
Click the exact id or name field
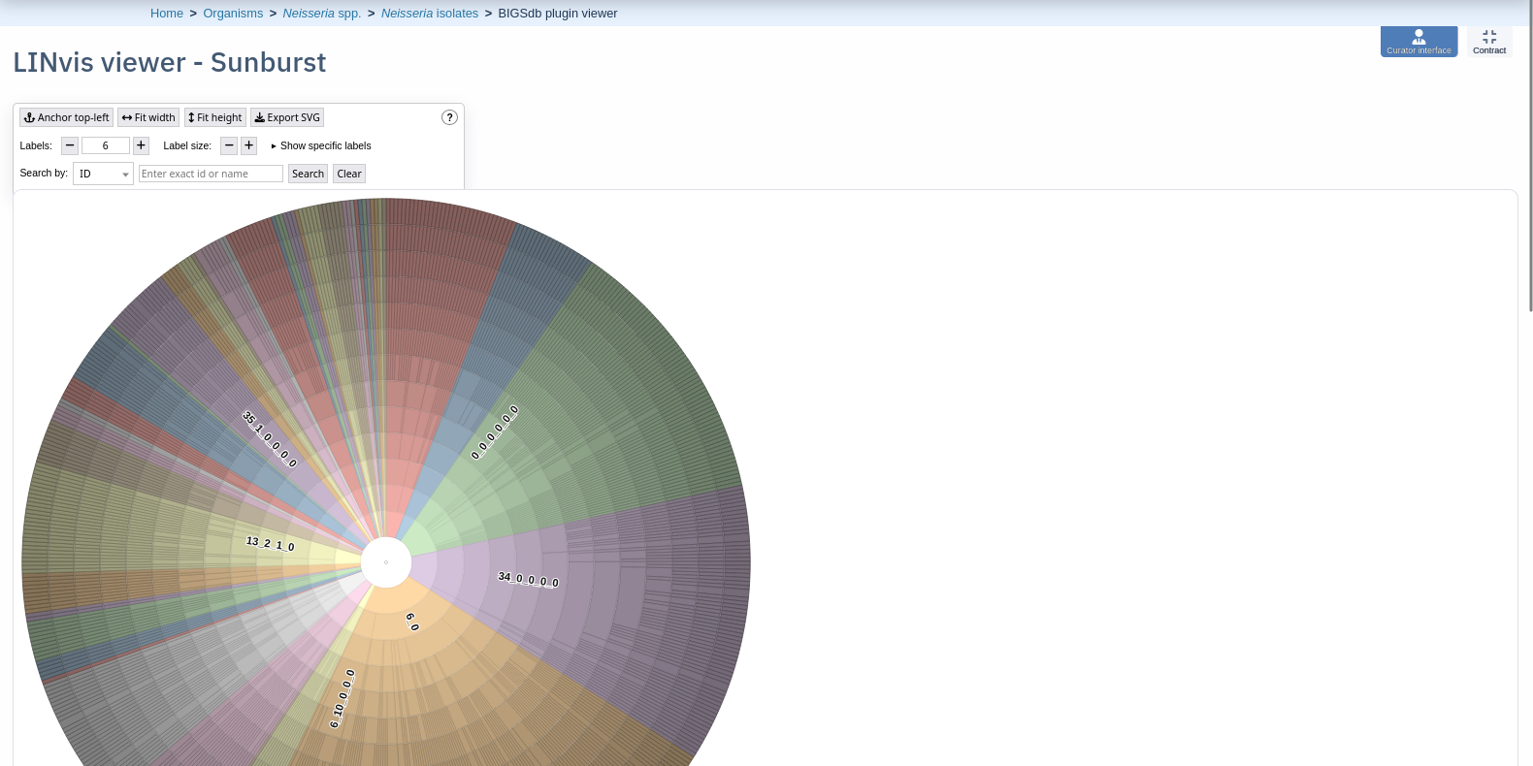coord(211,174)
